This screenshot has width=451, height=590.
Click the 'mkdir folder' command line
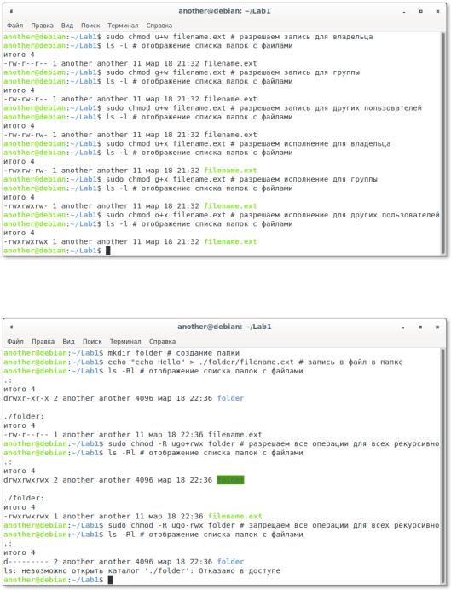122,353
